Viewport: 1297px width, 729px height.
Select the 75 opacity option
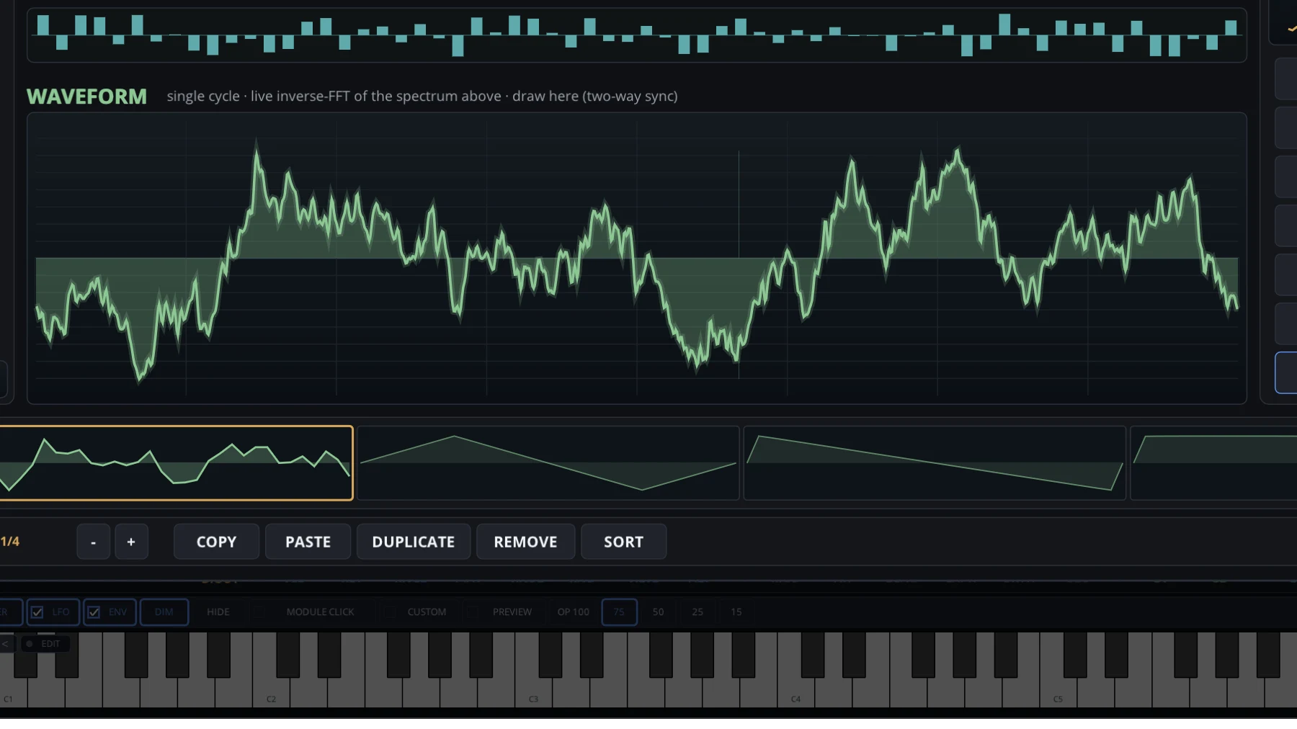coord(619,612)
